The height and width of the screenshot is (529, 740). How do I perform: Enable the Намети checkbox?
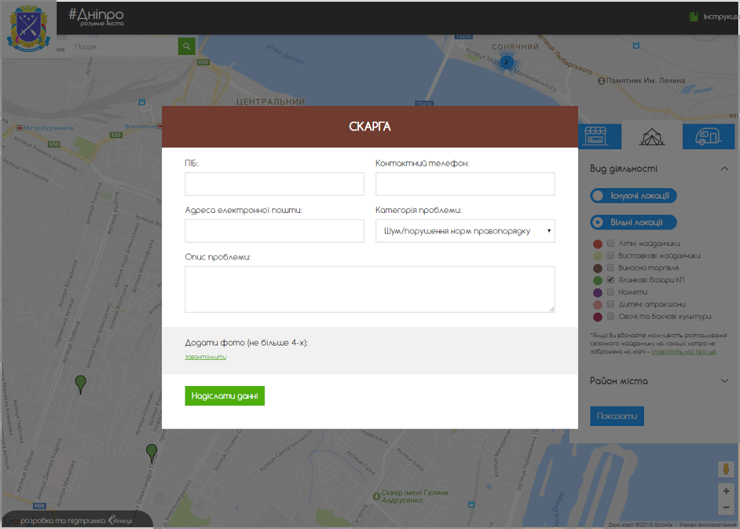[x=610, y=292]
